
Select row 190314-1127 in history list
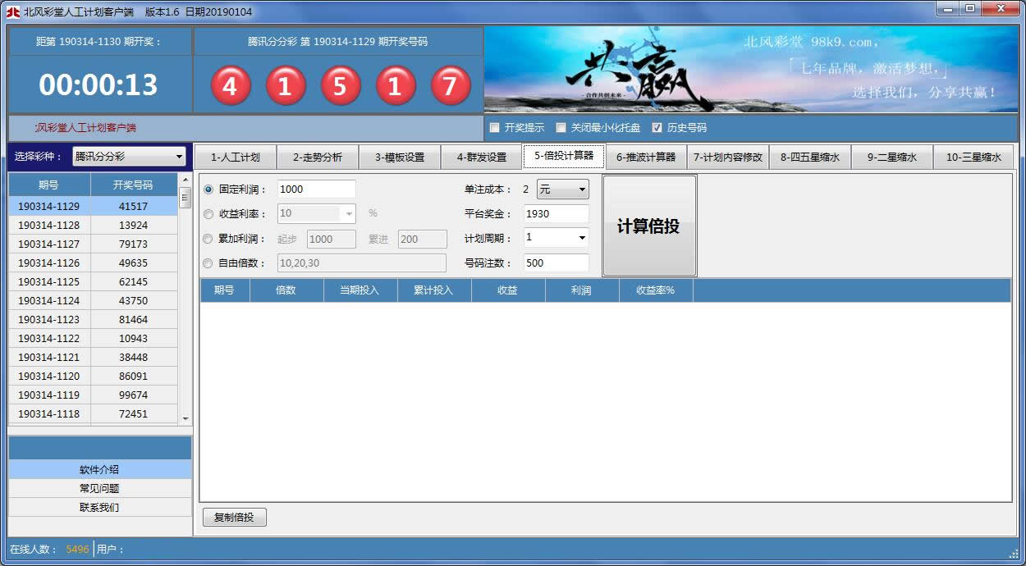click(93, 244)
